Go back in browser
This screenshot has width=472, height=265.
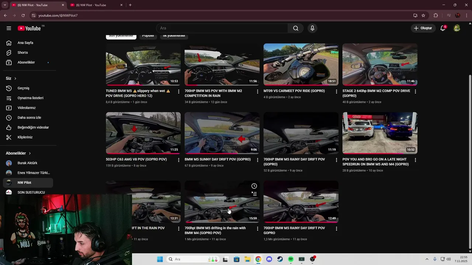coord(5,15)
